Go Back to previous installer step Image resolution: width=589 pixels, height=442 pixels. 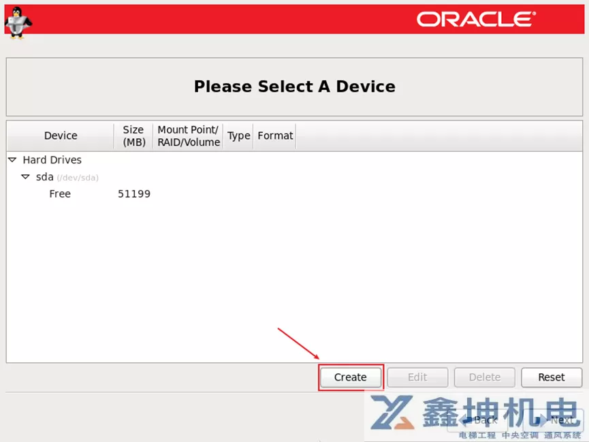[478, 420]
